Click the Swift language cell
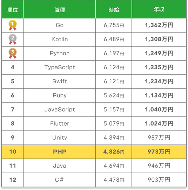The width and height of the screenshot is (188, 190). (x=60, y=82)
